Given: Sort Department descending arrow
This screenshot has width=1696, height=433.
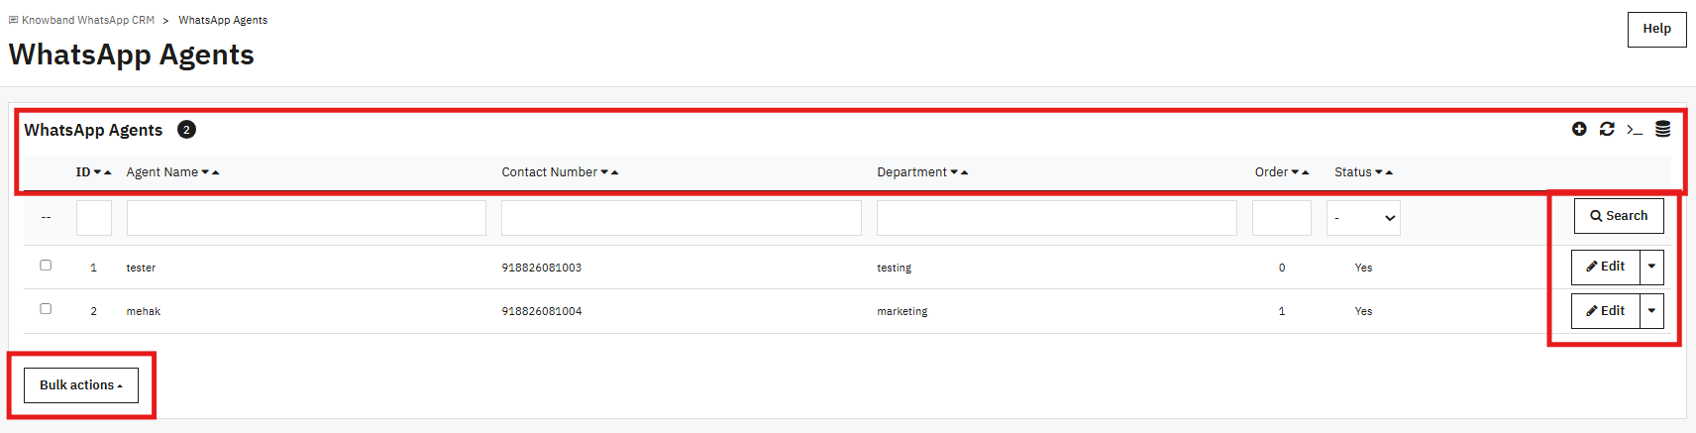Looking at the screenshot, I should coord(954,172).
